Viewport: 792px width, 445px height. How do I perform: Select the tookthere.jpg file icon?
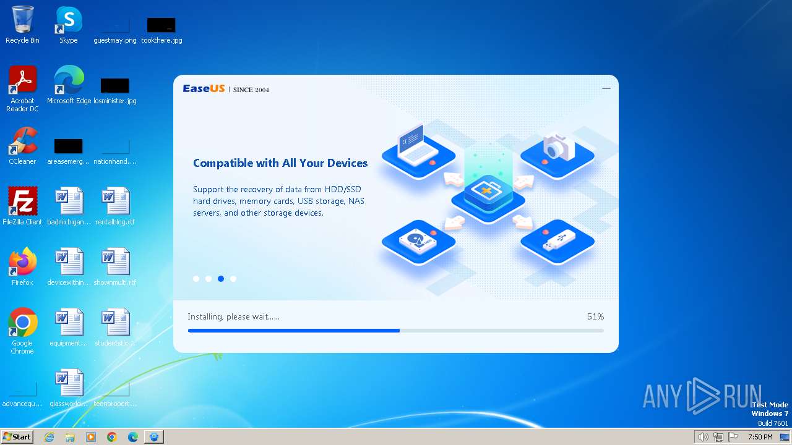tap(161, 30)
